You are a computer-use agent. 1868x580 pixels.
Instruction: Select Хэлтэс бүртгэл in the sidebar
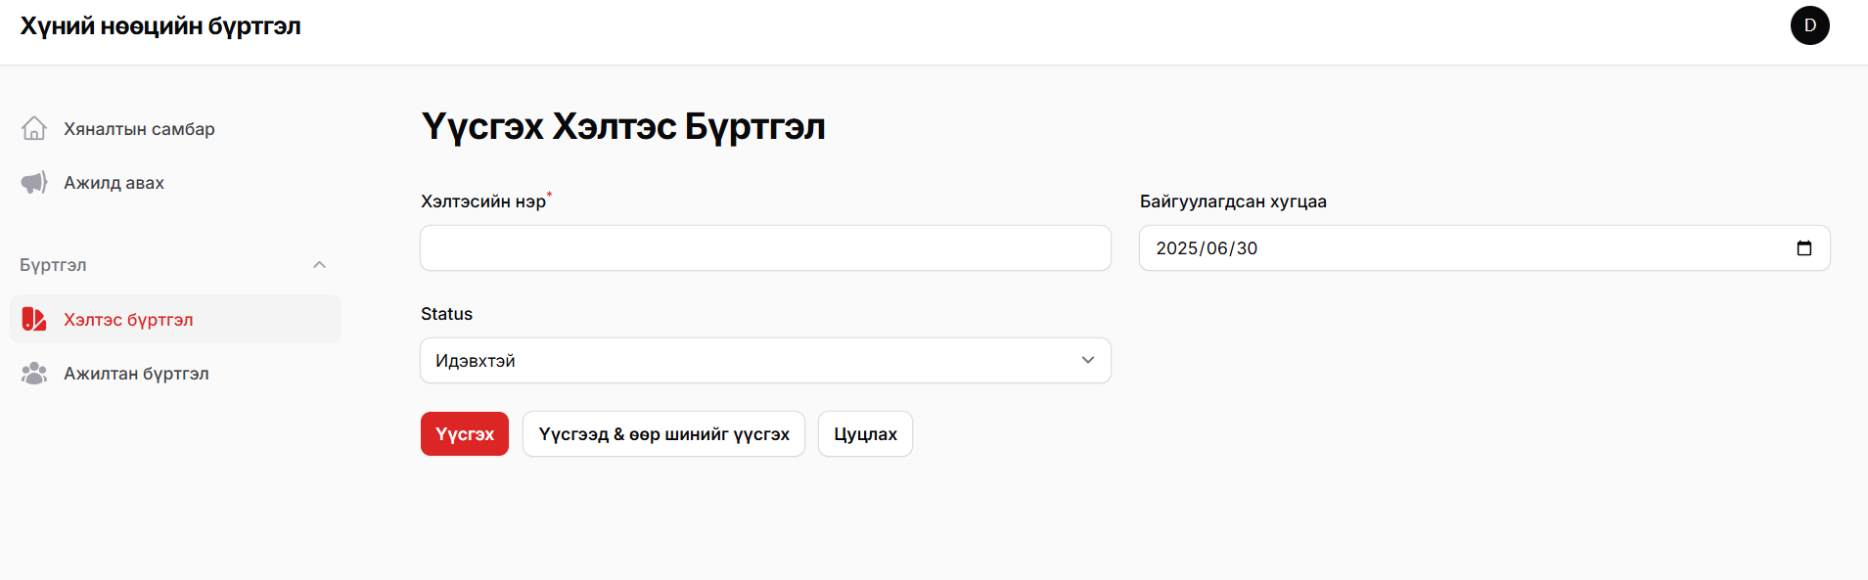(x=128, y=320)
